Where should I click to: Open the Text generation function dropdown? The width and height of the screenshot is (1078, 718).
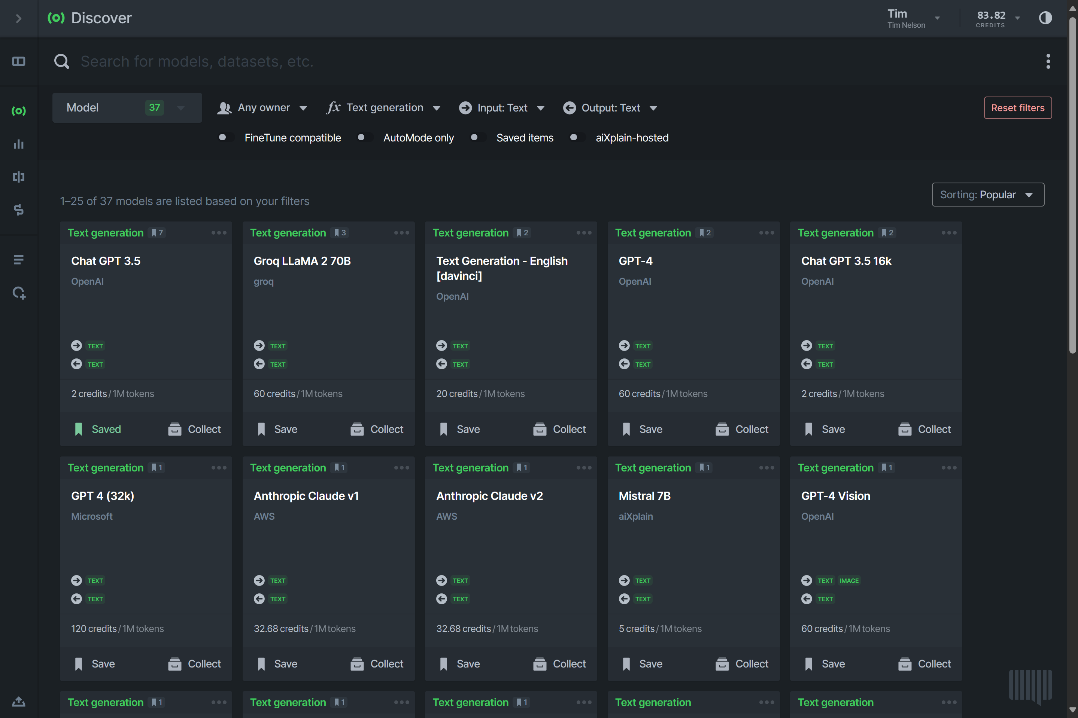(x=383, y=108)
